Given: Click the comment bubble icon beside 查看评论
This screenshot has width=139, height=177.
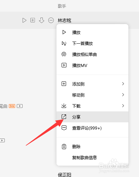Looking at the screenshot, I should [x=64, y=128].
